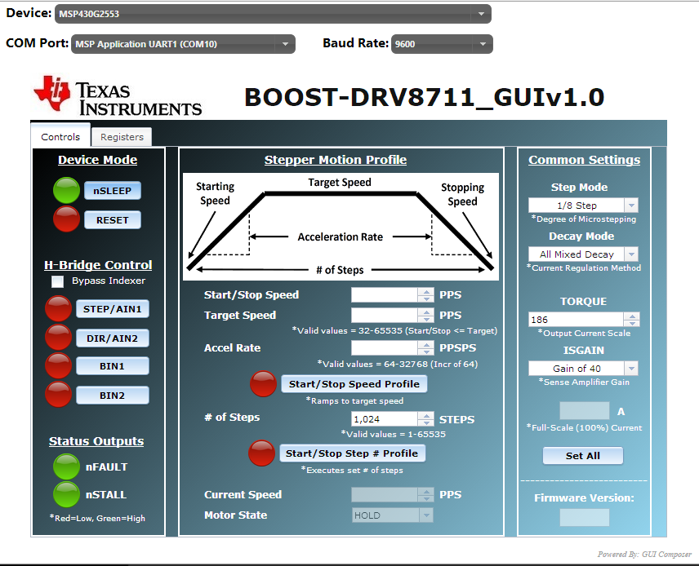Click the Status Outputs heading
Screen dimensions: 699x566
click(x=96, y=441)
